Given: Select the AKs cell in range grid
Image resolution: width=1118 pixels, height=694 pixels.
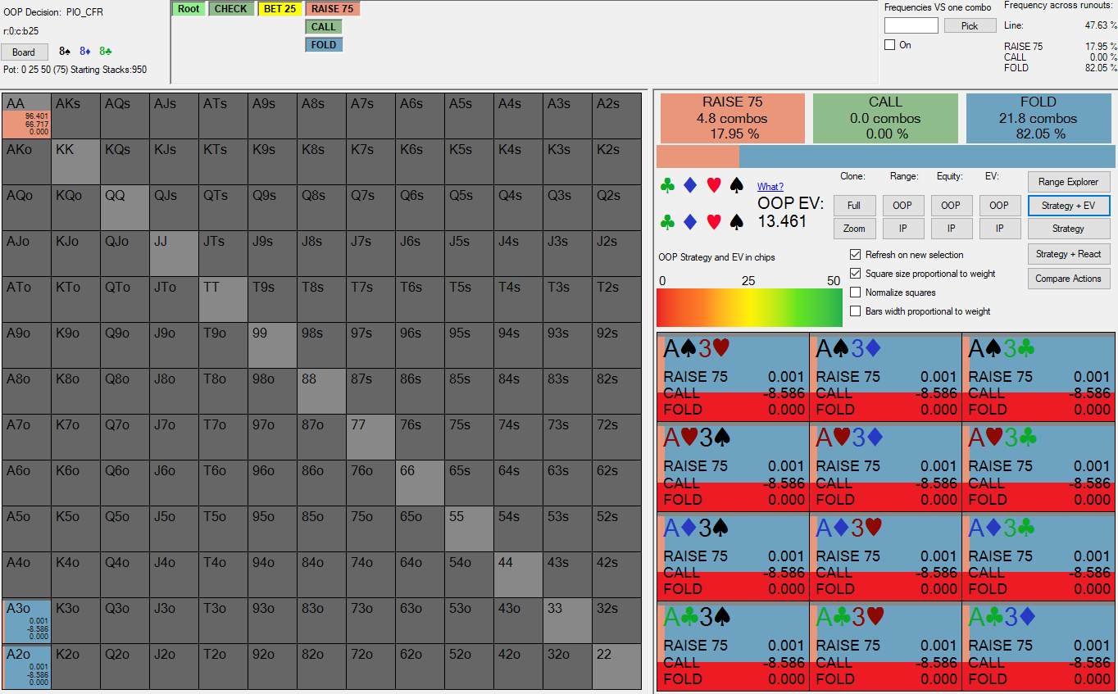Looking at the screenshot, I should [x=75, y=116].
